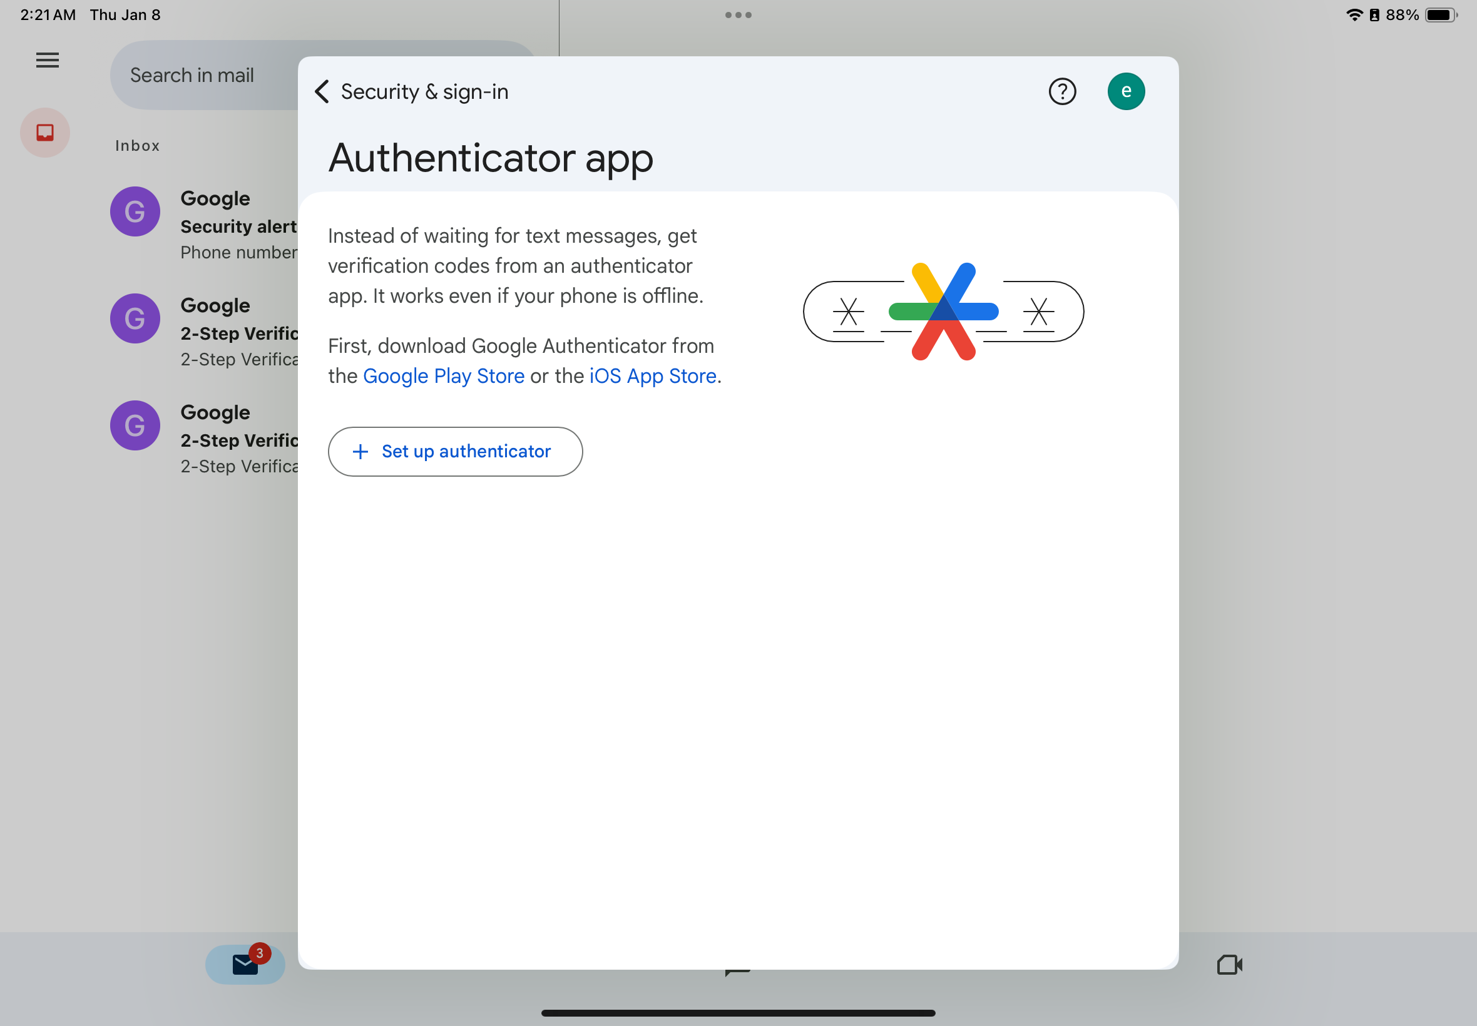
Task: Open the Google Security alert email
Action: coord(205,225)
